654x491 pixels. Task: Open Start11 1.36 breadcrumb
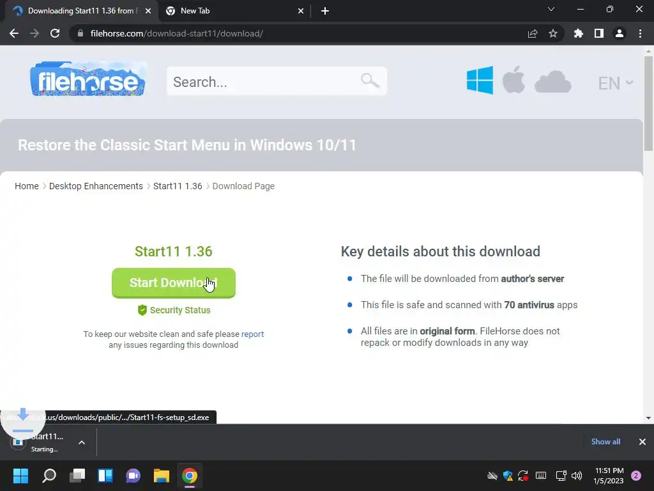click(x=178, y=186)
